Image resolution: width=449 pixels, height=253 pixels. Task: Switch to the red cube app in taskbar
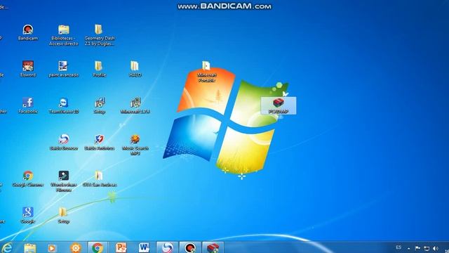[x=213, y=247]
